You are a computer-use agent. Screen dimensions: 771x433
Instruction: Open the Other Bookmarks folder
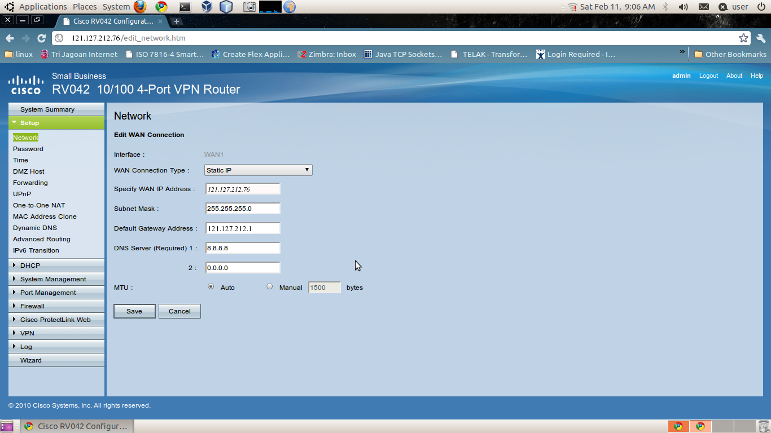pyautogui.click(x=730, y=54)
